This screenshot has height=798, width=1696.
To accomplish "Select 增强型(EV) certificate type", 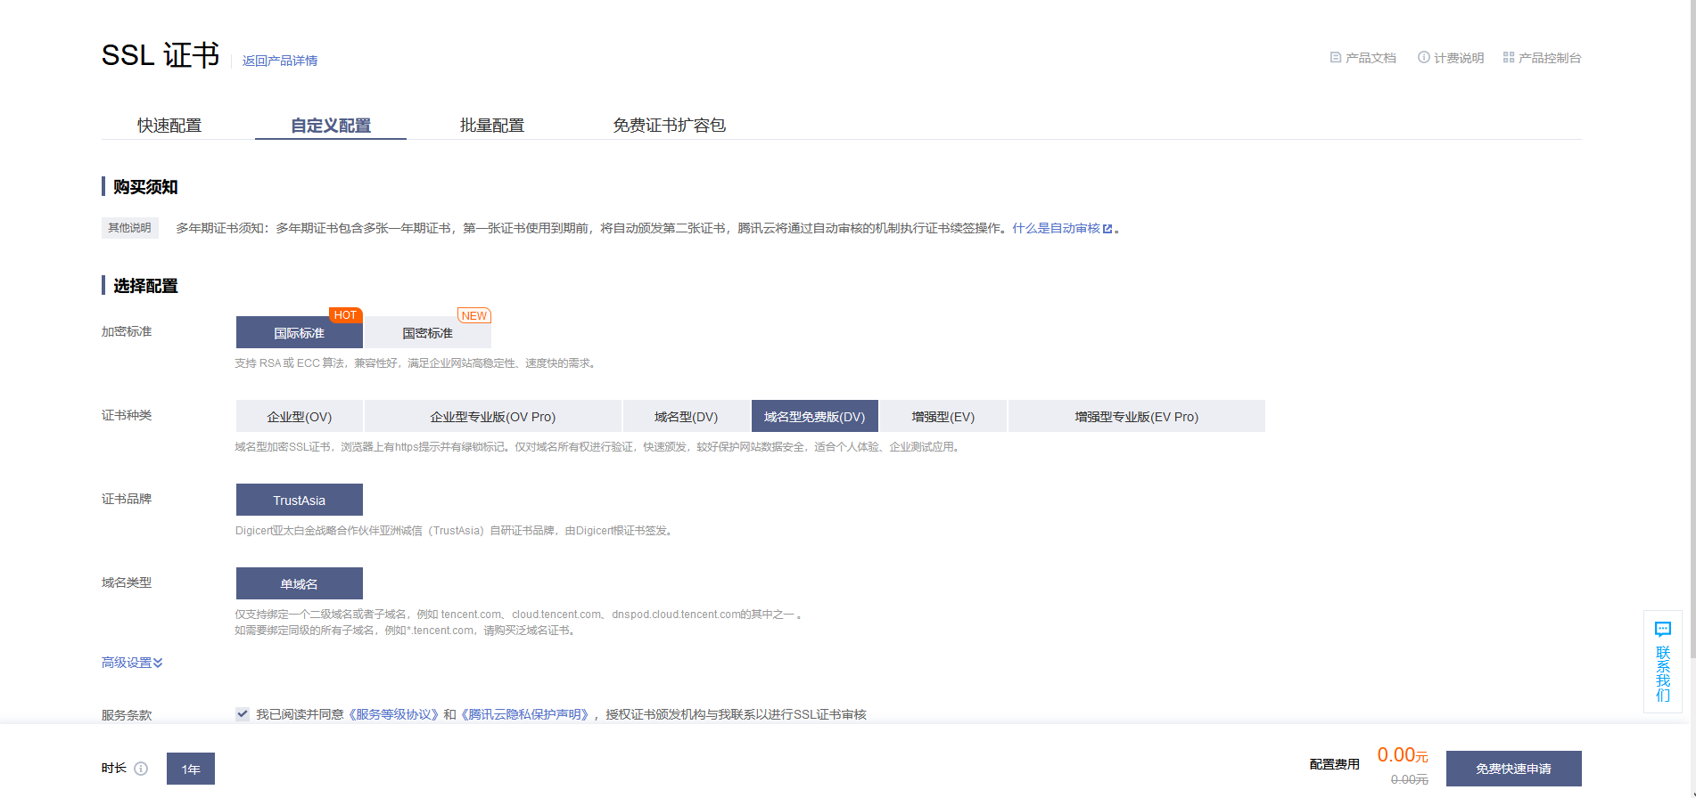I will pos(943,416).
